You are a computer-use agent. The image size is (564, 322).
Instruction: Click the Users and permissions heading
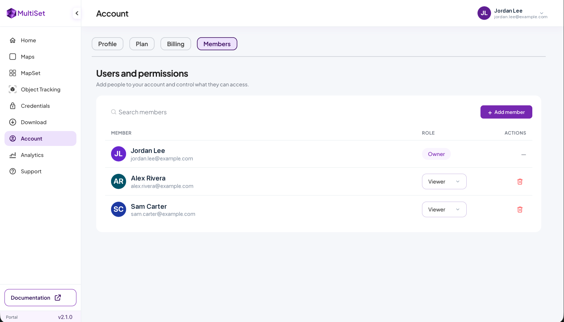142,73
